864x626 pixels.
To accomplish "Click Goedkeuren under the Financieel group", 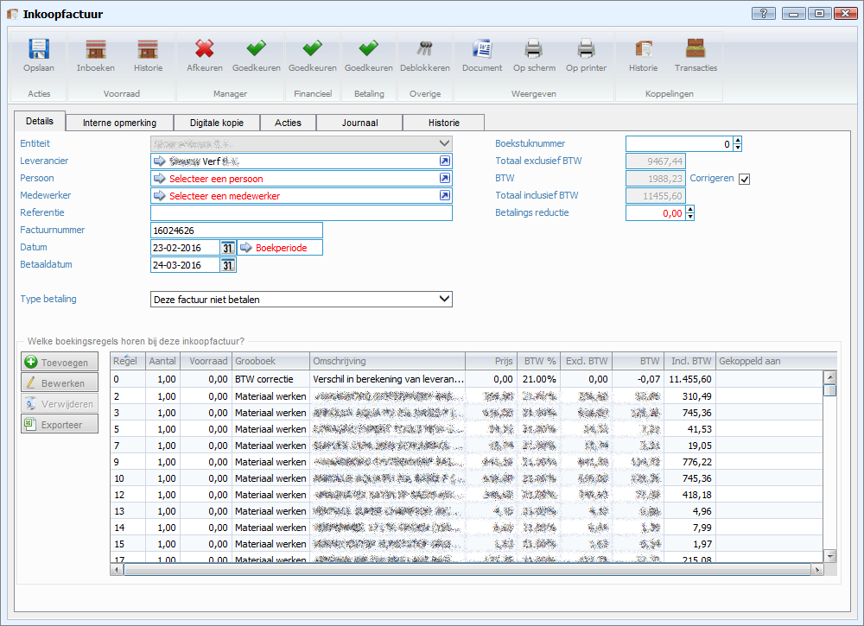I will pos(312,49).
